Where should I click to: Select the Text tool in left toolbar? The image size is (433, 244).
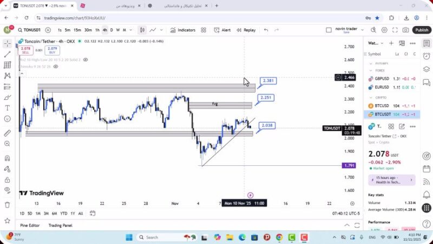7,108
